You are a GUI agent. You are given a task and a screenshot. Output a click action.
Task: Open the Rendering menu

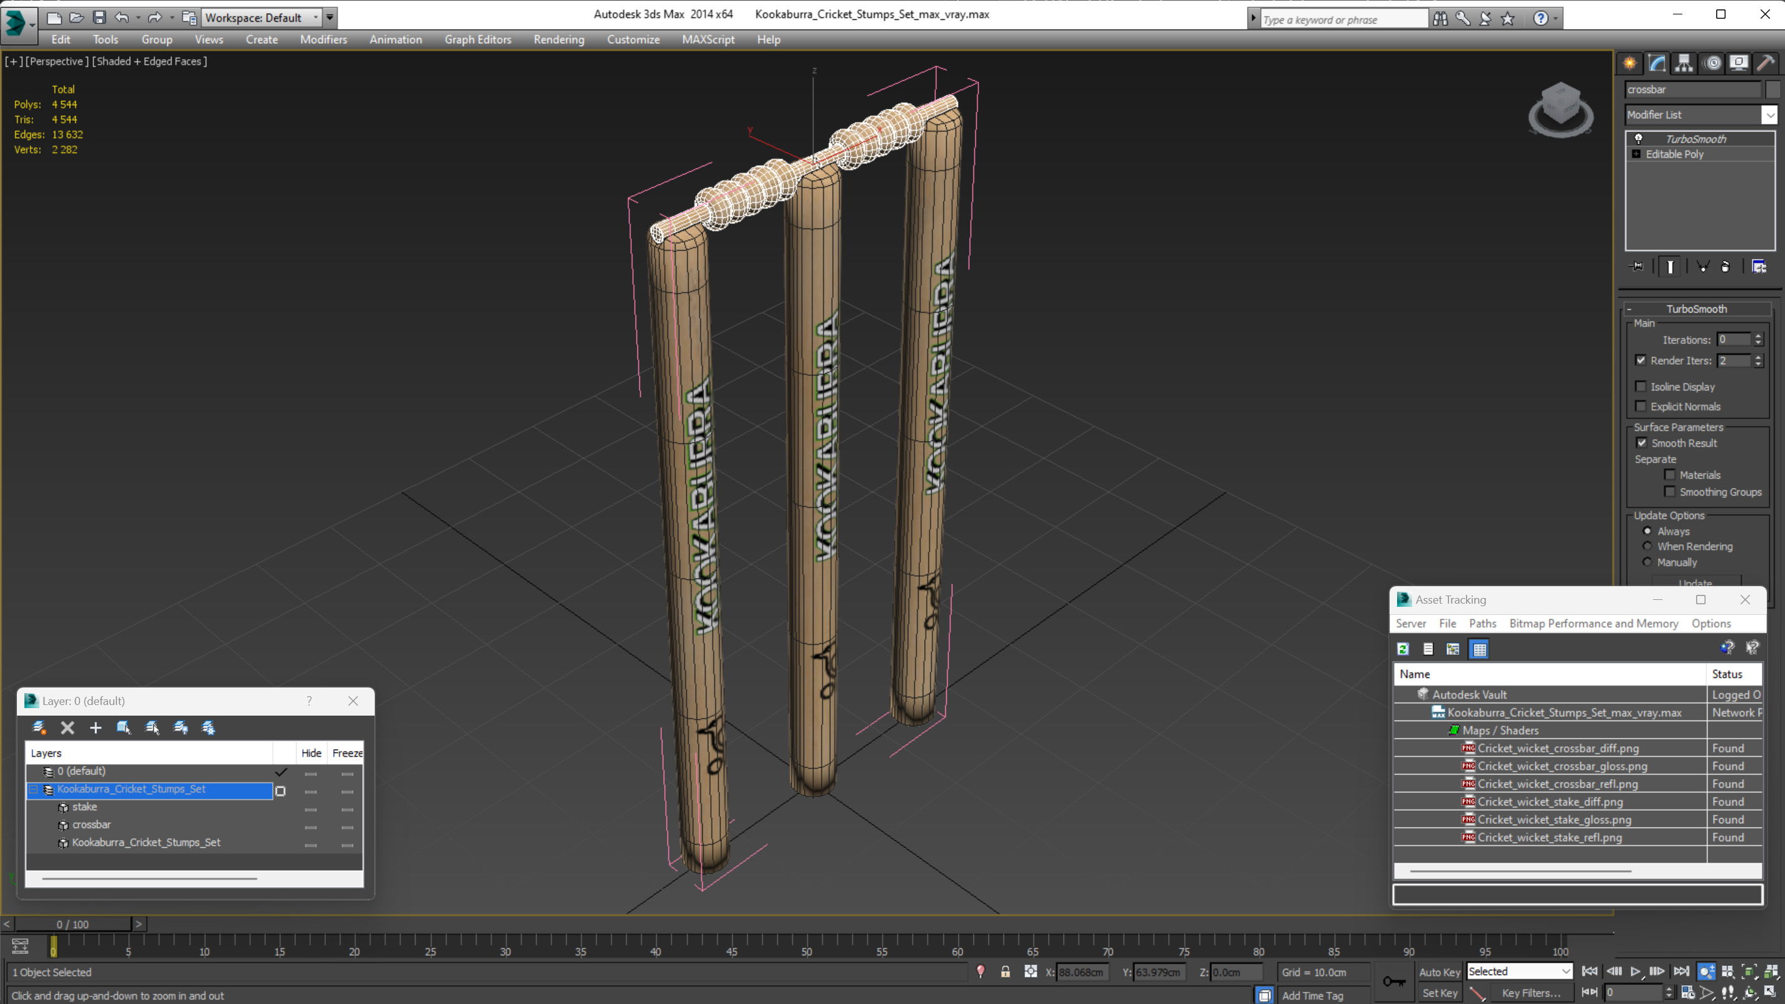(559, 39)
